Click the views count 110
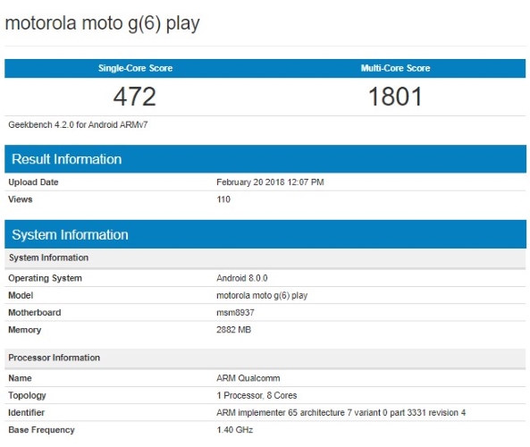Viewport: 530px width, 447px height. point(223,199)
